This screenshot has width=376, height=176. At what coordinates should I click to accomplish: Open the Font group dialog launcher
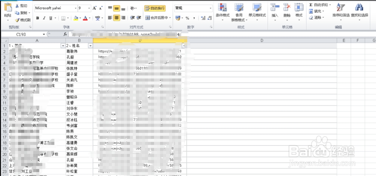102,27
